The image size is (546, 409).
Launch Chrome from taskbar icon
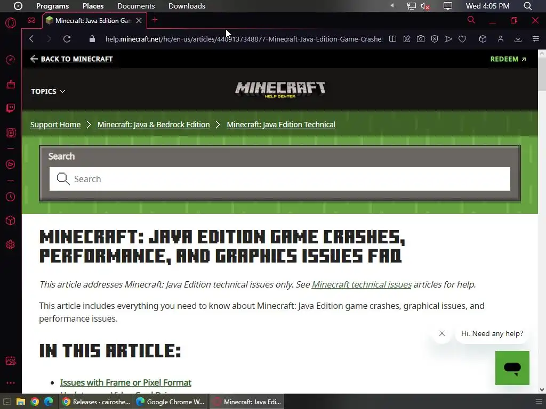pos(35,402)
